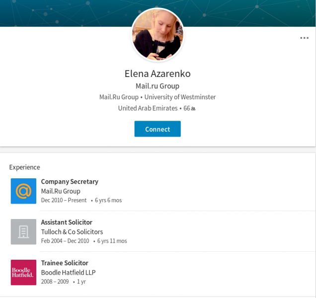Click the Boodle Hatfield logo icon
The width and height of the screenshot is (316, 298).
pyautogui.click(x=23, y=273)
